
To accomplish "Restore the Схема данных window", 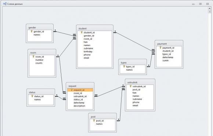I will (x=201, y=4).
